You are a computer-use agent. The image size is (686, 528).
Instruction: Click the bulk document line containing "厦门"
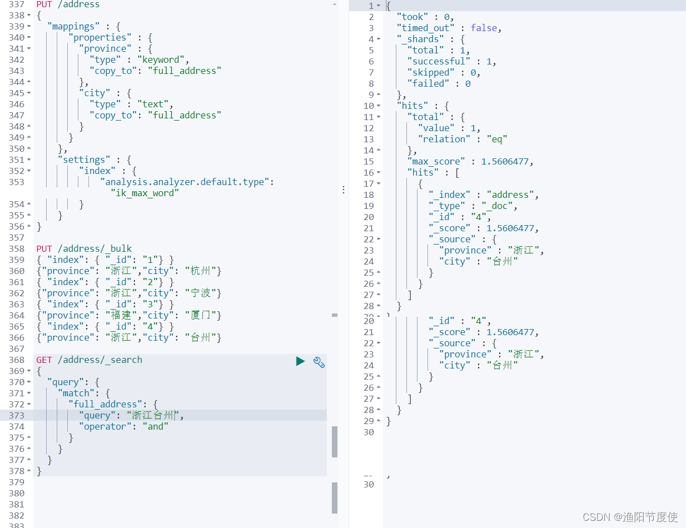click(129, 316)
